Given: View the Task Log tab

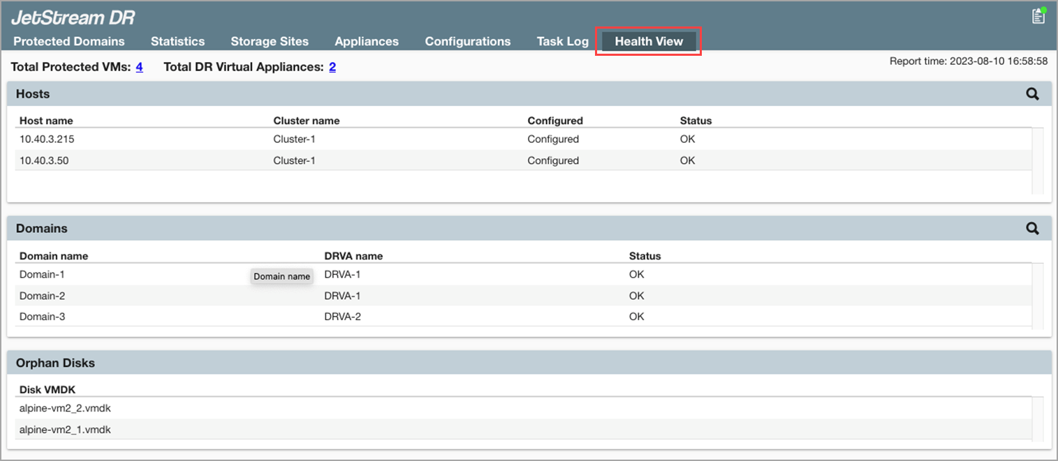Looking at the screenshot, I should (562, 41).
